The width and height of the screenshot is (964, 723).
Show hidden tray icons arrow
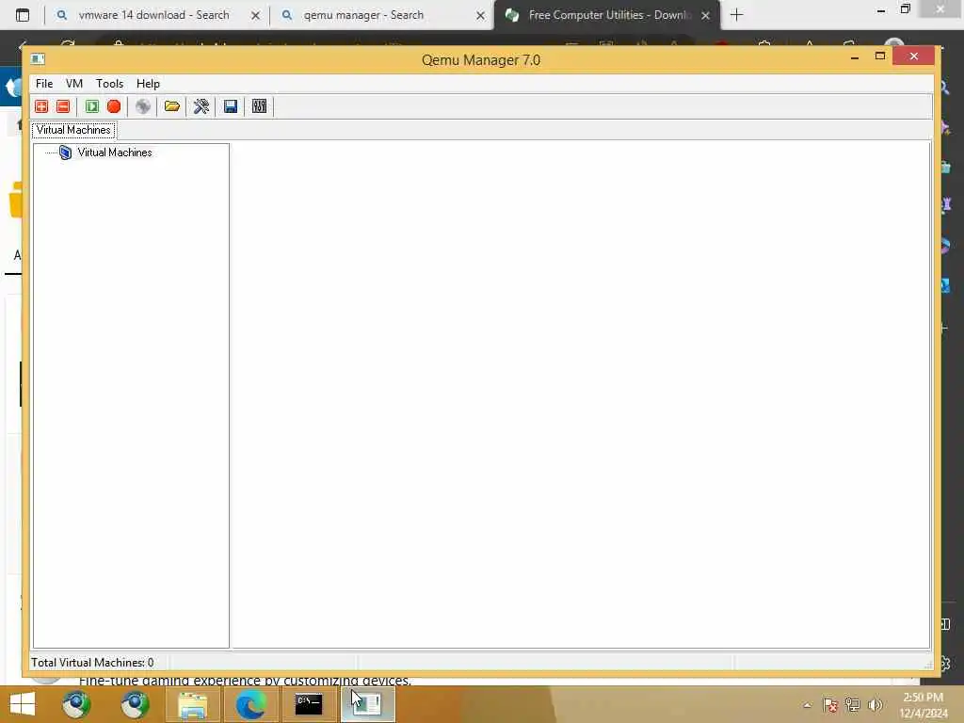(807, 705)
